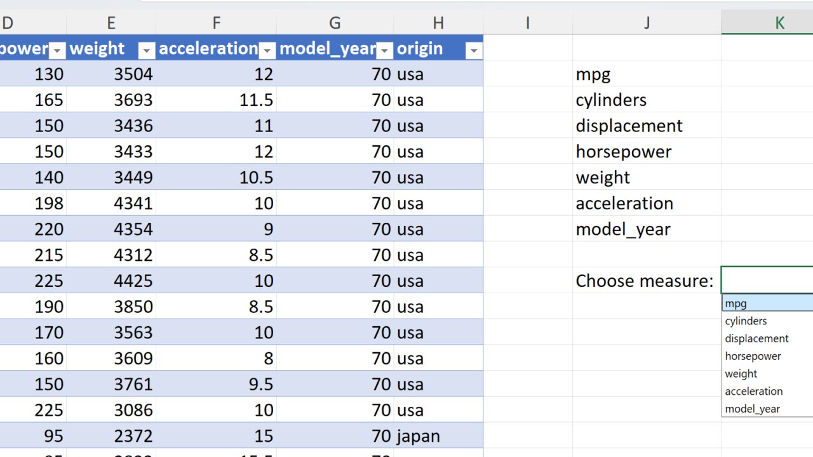Open the acceleration column filter dropdown
This screenshot has width=813, height=457.
pyautogui.click(x=267, y=50)
